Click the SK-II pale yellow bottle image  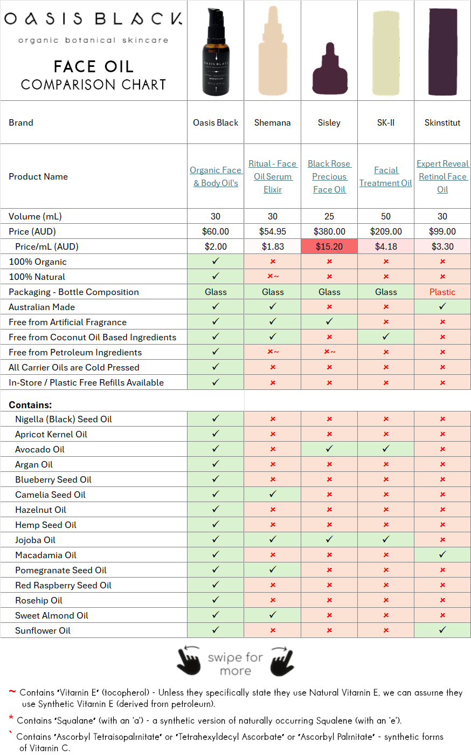point(386,52)
